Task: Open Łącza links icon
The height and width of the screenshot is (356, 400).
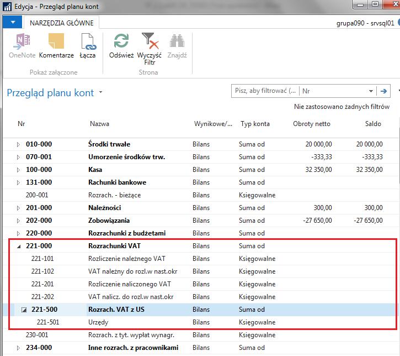Action: pyautogui.click(x=88, y=45)
